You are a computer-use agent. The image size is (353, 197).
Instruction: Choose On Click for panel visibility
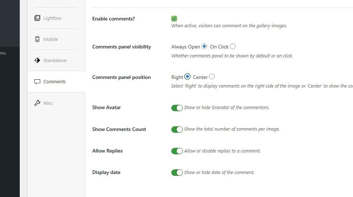pyautogui.click(x=233, y=46)
